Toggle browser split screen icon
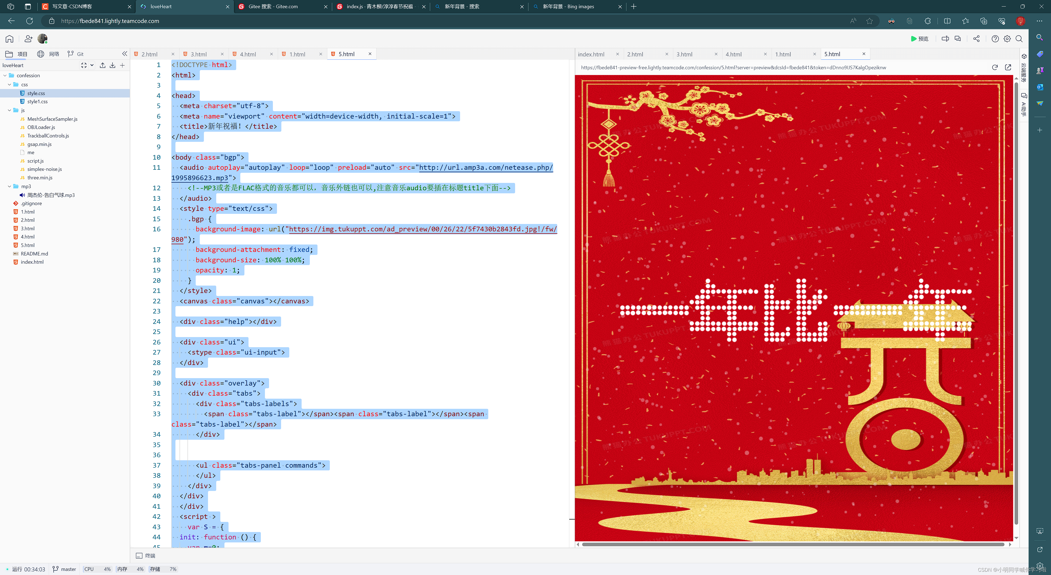 [947, 21]
